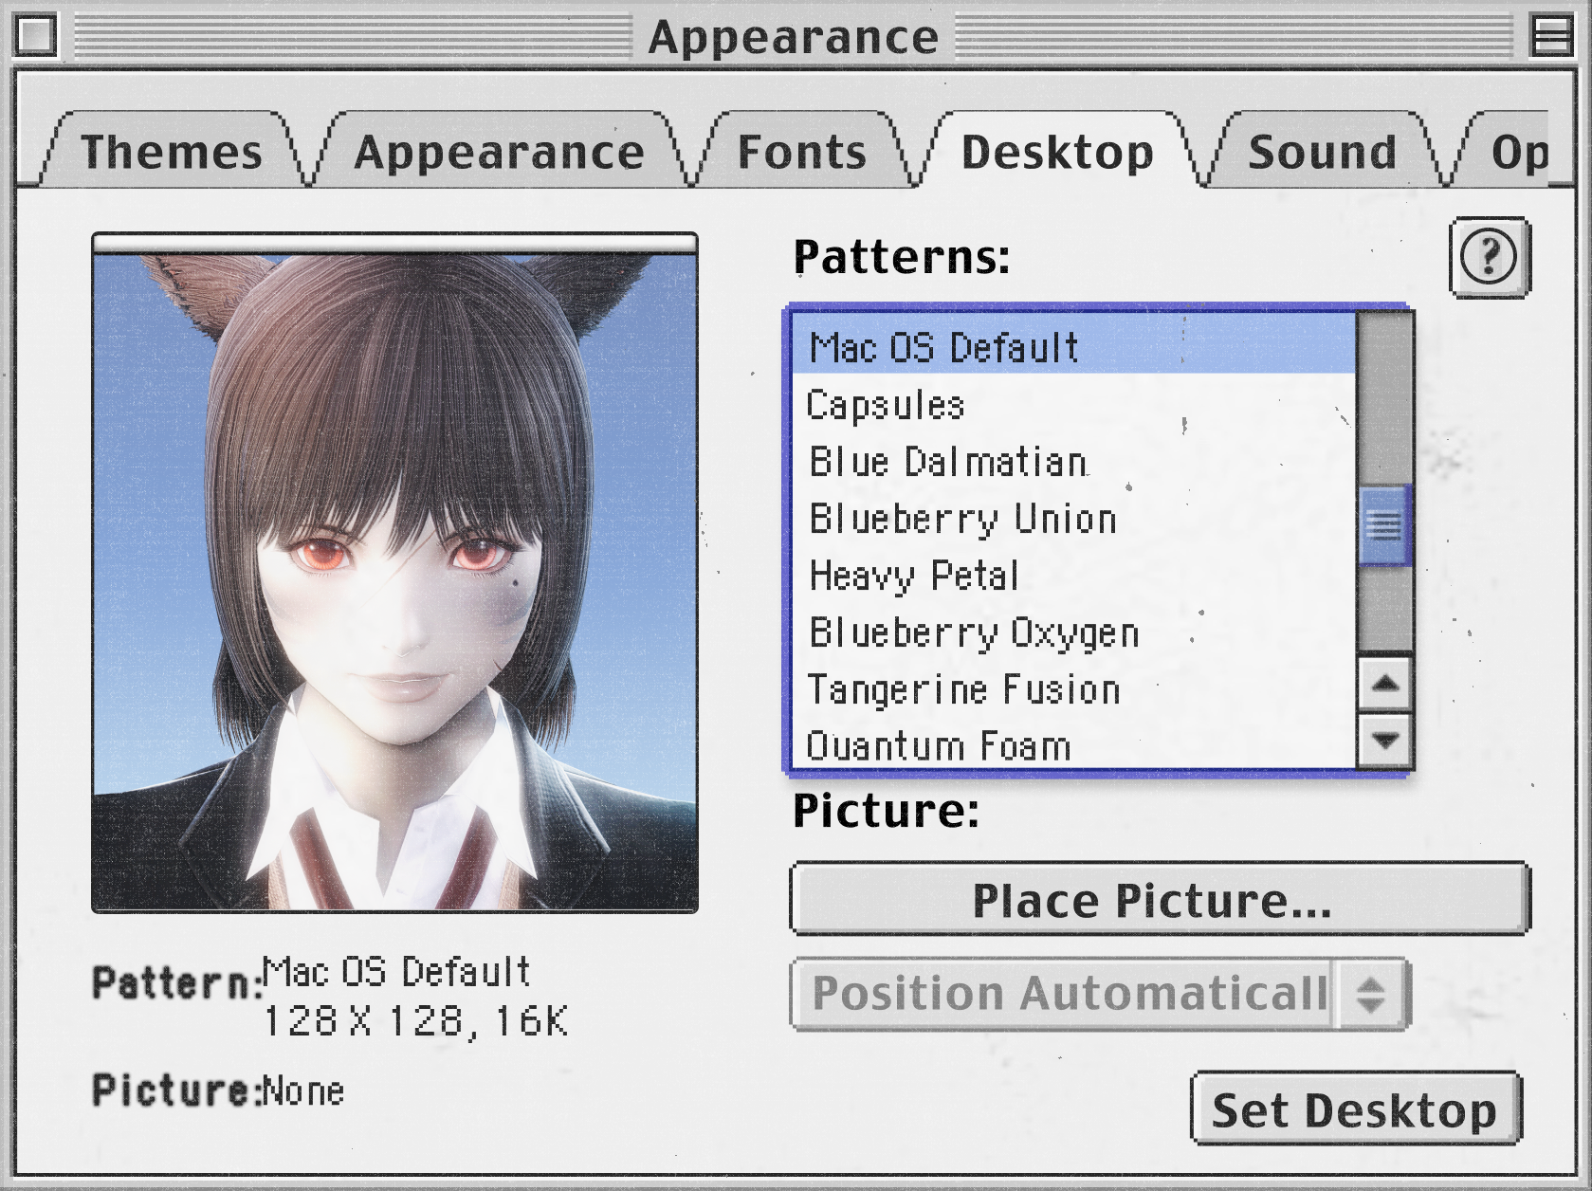Choose the Capsules pattern
The height and width of the screenshot is (1191, 1592).
[1073, 405]
